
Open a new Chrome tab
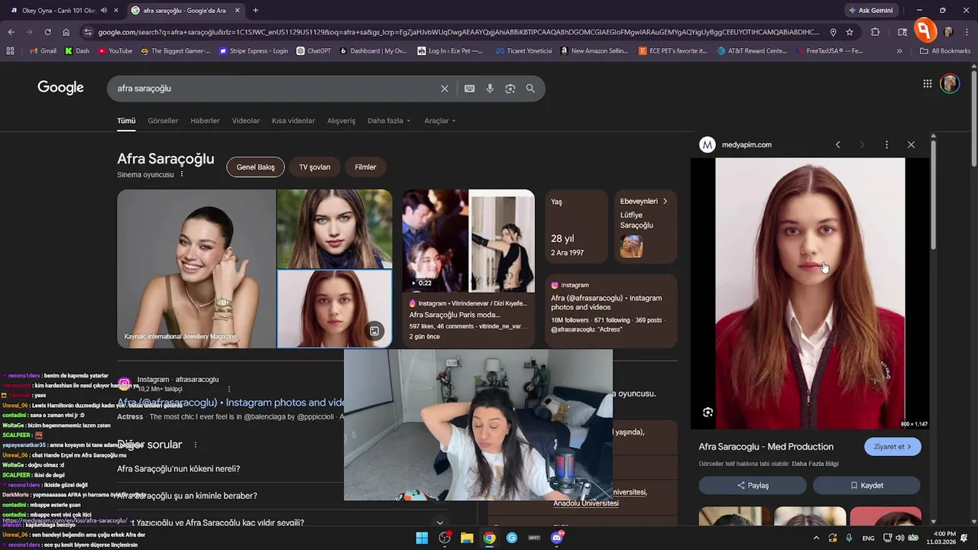pyautogui.click(x=255, y=11)
